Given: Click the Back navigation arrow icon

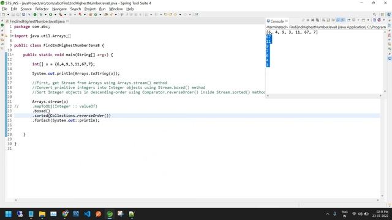Looking at the screenshot, I should click(175, 15).
